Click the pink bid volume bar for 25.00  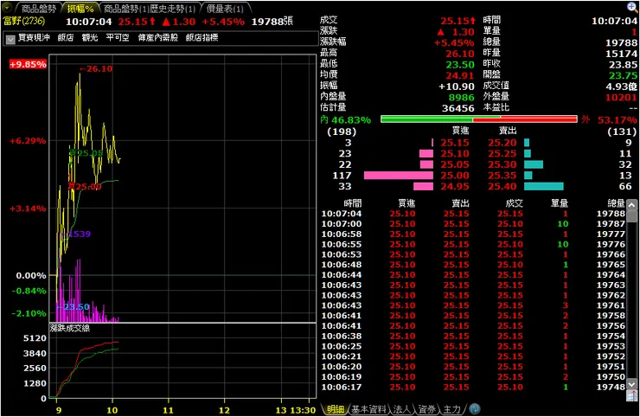click(399, 176)
